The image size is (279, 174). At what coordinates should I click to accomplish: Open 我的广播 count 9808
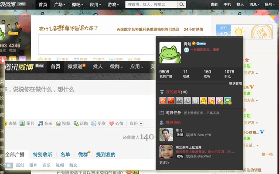point(166,74)
